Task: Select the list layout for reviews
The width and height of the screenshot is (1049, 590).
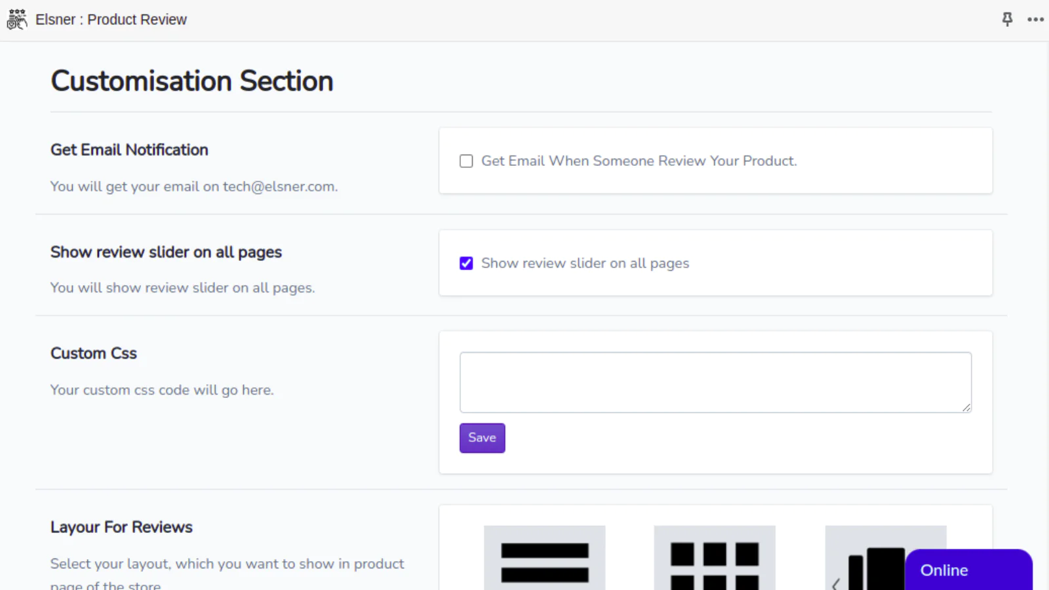Action: [x=544, y=559]
